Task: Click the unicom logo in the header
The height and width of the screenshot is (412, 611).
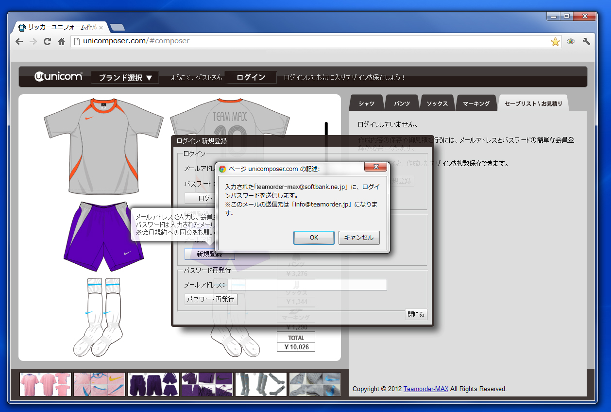Action: point(58,77)
